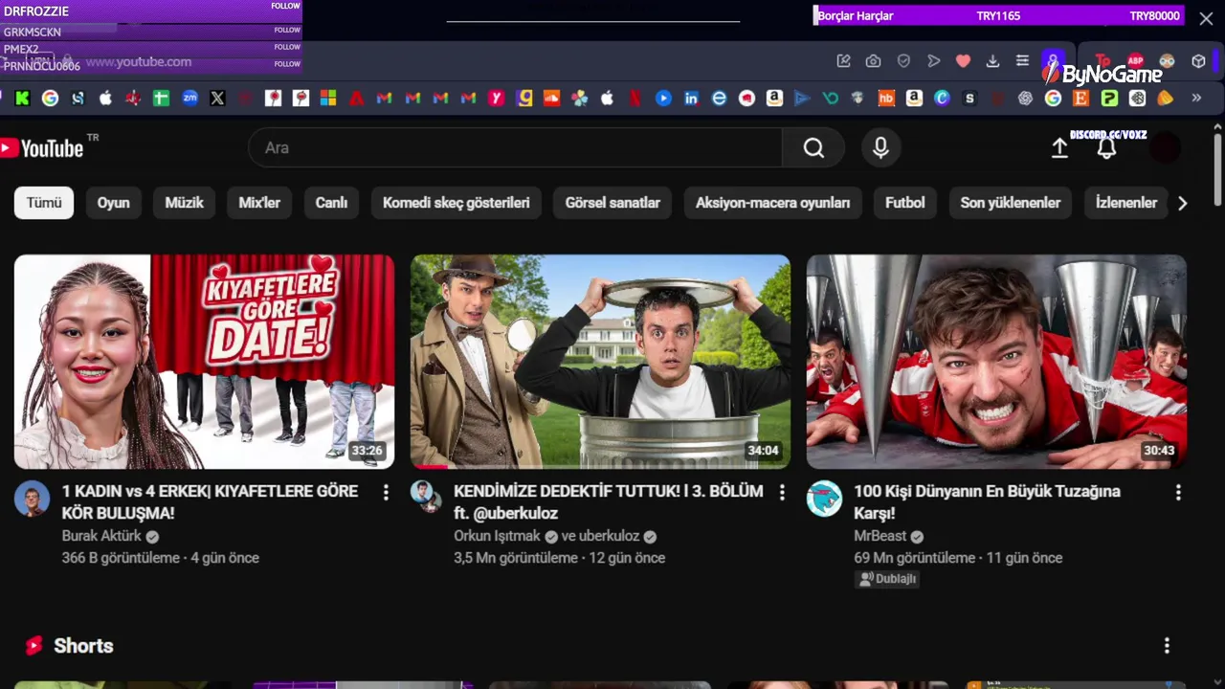Open options menu for MrBeast video

pos(1178,492)
